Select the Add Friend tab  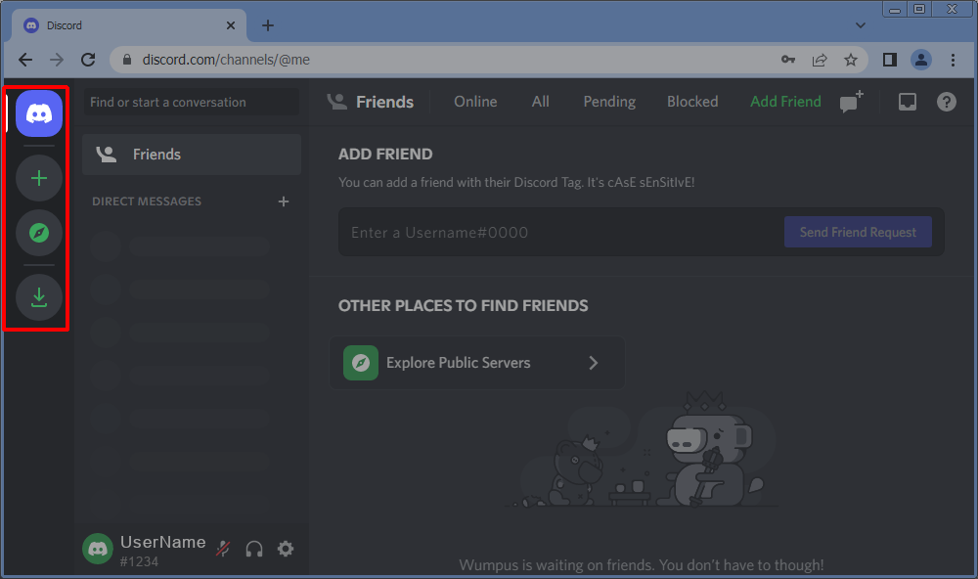[x=785, y=102]
